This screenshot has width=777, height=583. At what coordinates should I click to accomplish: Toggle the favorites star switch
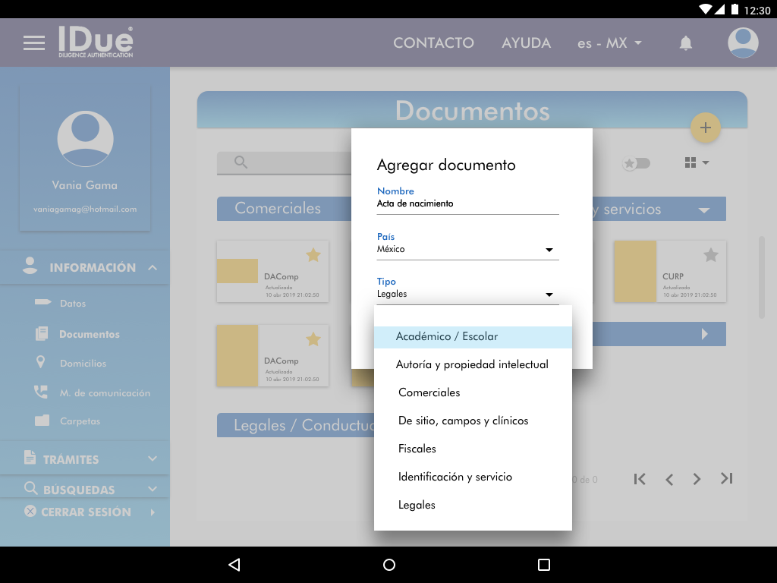click(x=636, y=163)
